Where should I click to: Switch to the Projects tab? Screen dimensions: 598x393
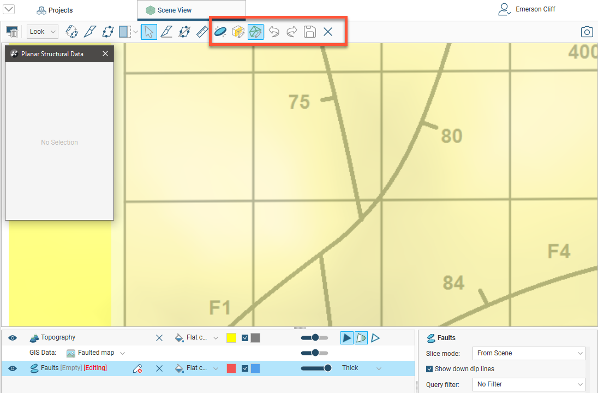55,10
